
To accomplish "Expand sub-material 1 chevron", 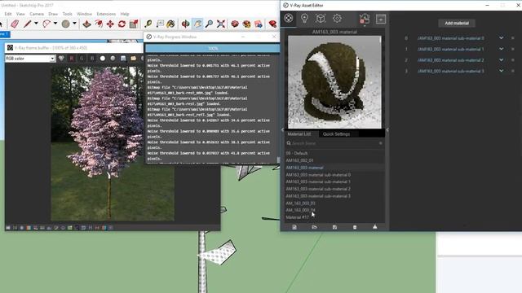I will click(501, 49).
